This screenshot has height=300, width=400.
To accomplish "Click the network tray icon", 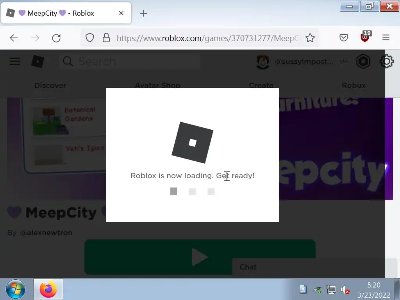I will point(331,290).
